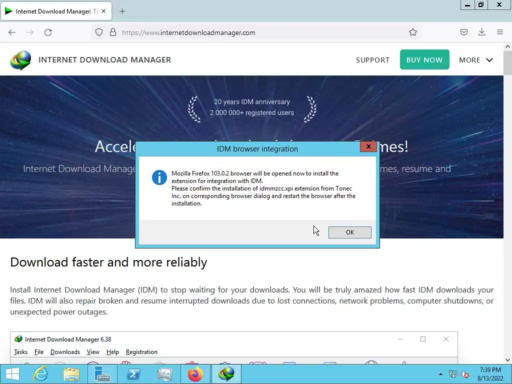The height and width of the screenshot is (384, 512).
Task: Open the SUPPORT page link
Action: 372,60
